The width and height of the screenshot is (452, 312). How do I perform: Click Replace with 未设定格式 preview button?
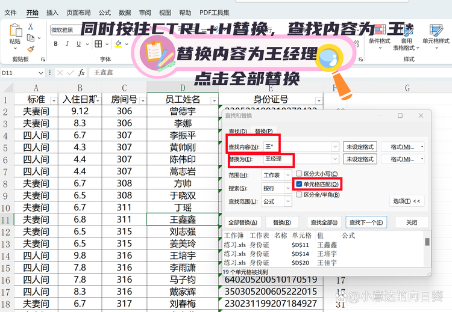pyautogui.click(x=360, y=159)
